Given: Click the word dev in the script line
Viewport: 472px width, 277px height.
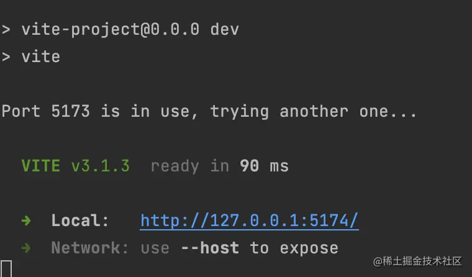Looking at the screenshot, I should (225, 30).
